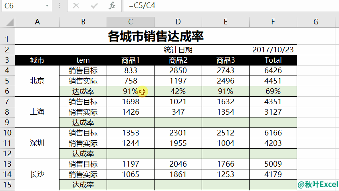Screen dimensions: 339x191
Task: Click cell with value 2850
Action: point(178,70)
